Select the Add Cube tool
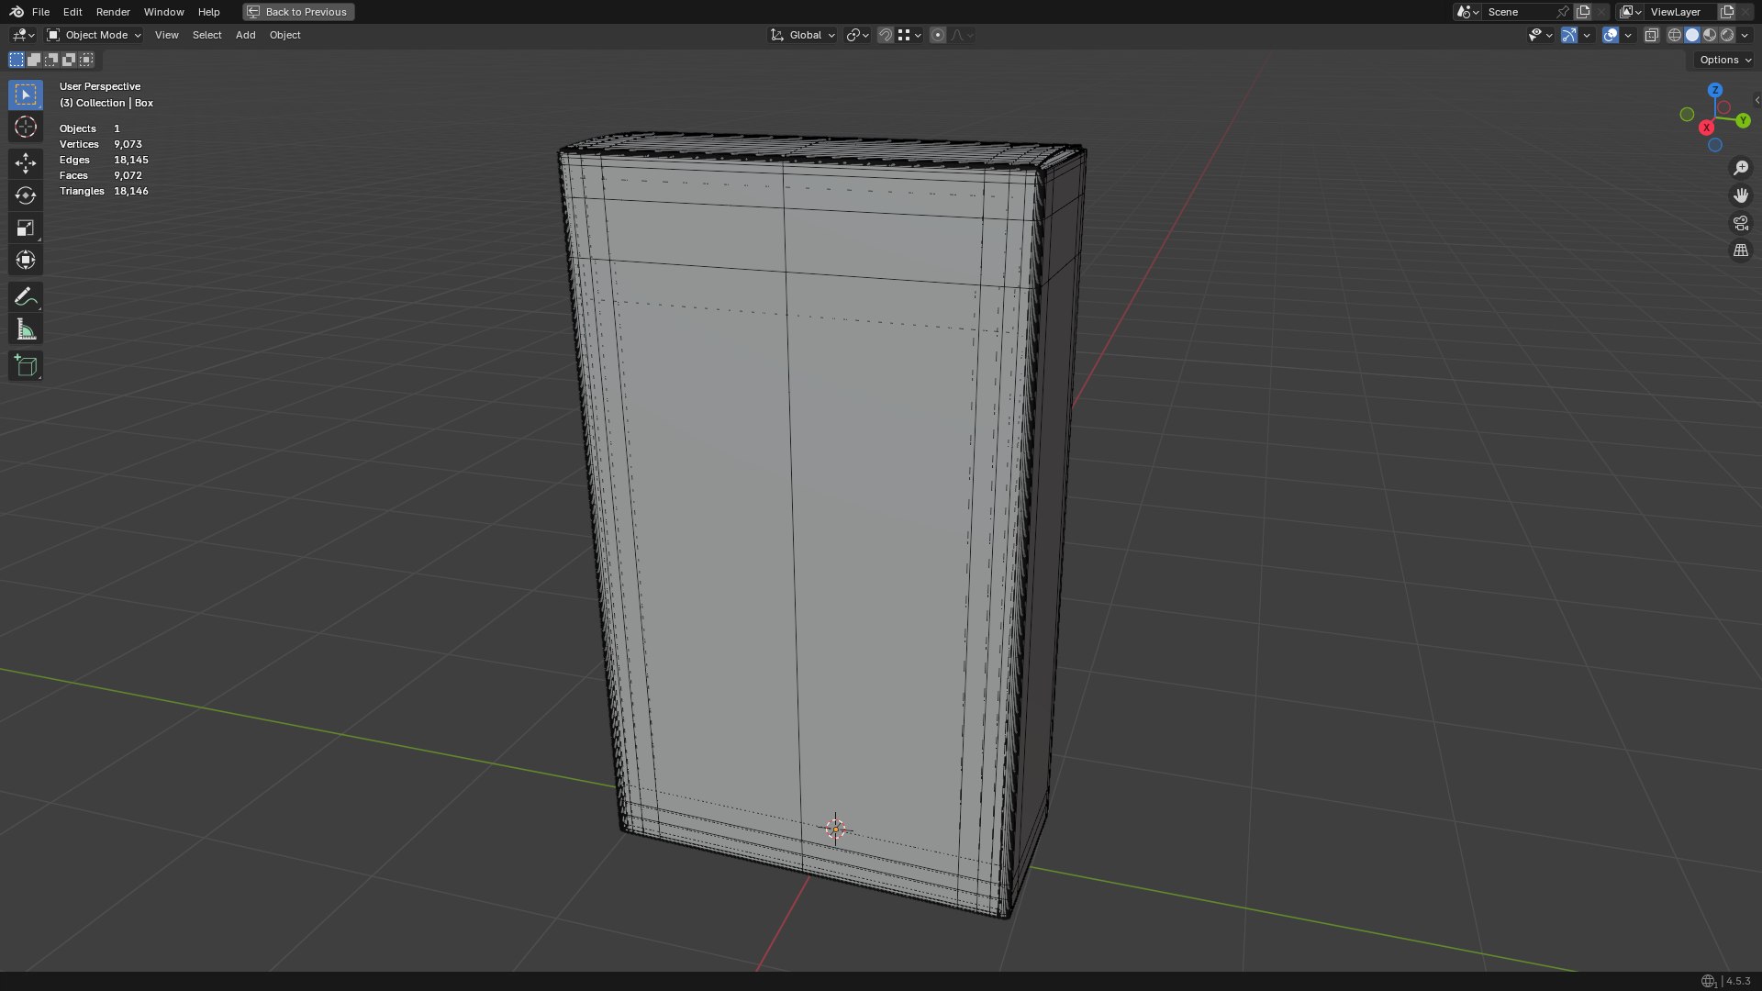The width and height of the screenshot is (1762, 991). (x=26, y=366)
